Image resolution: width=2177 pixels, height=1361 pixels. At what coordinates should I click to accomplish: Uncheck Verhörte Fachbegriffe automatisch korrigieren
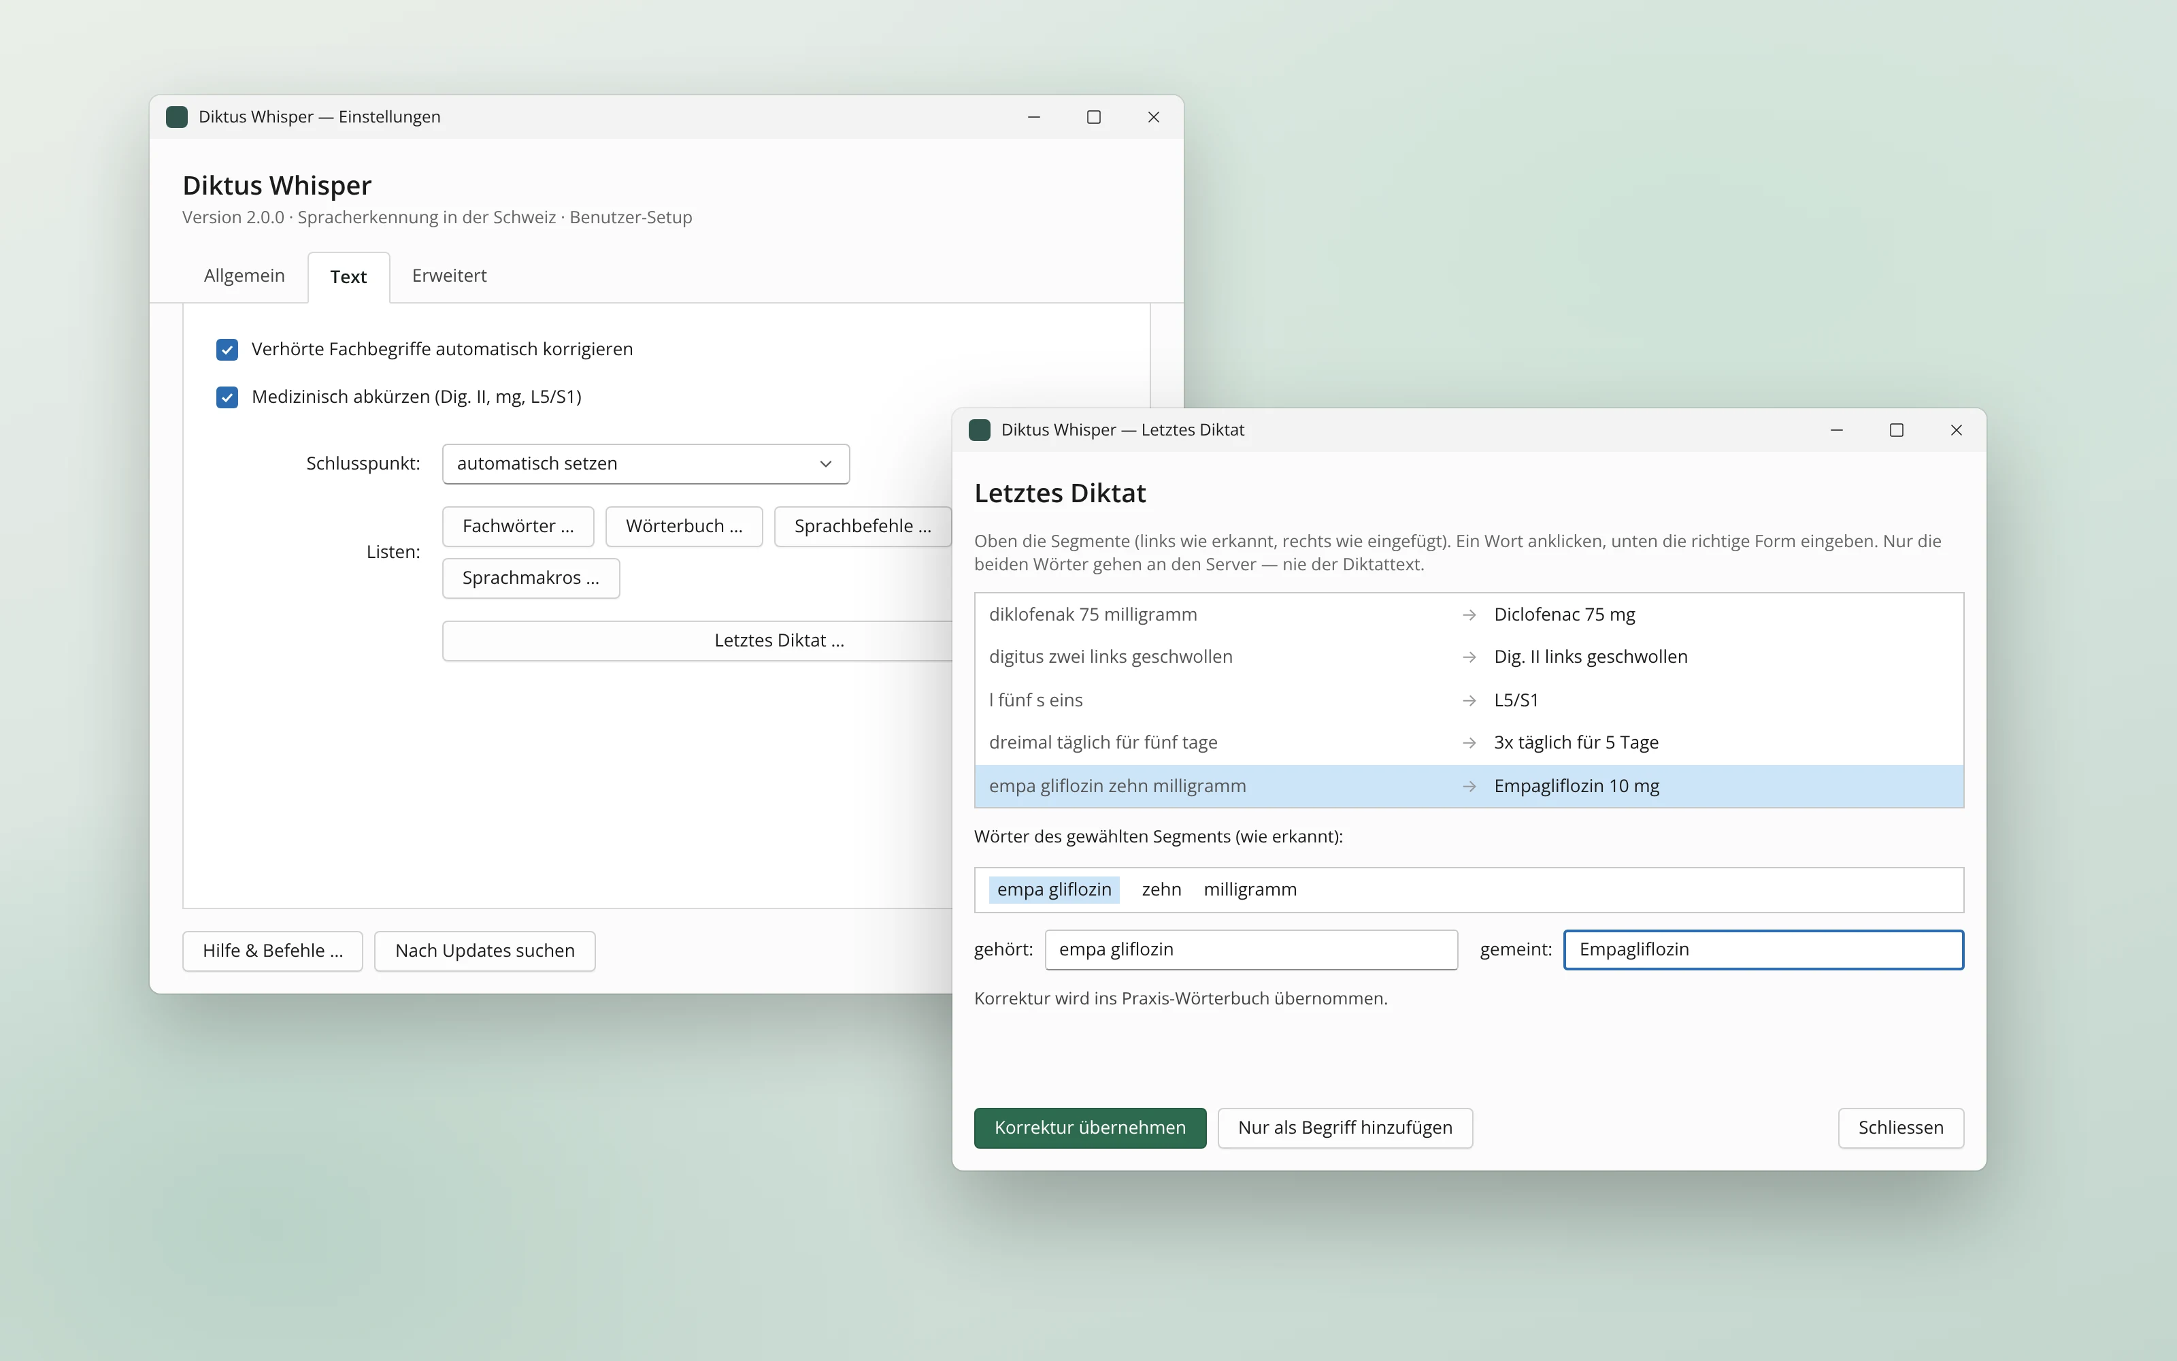pos(227,349)
